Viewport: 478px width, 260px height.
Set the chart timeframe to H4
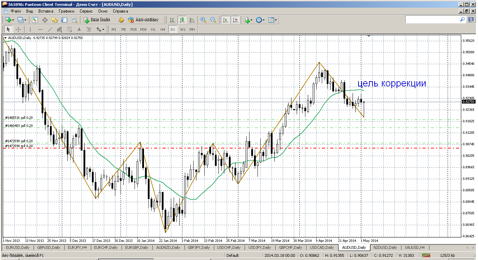[163, 29]
